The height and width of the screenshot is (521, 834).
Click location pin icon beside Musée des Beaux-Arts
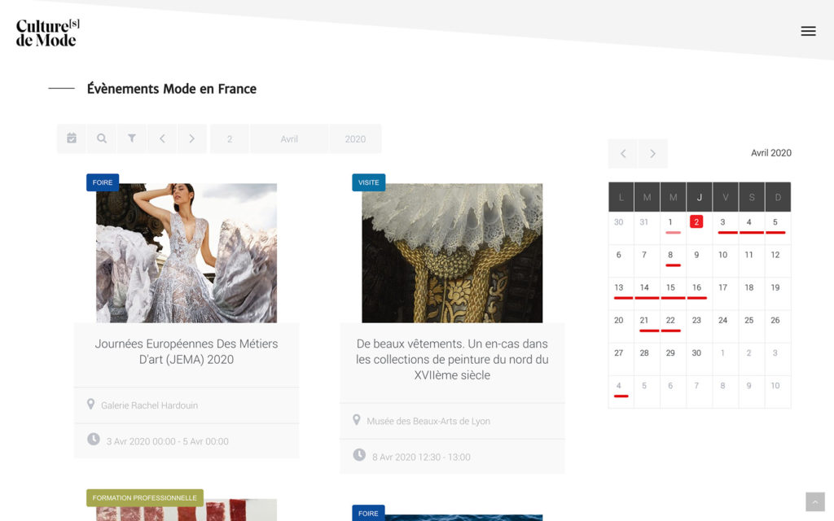tap(357, 420)
